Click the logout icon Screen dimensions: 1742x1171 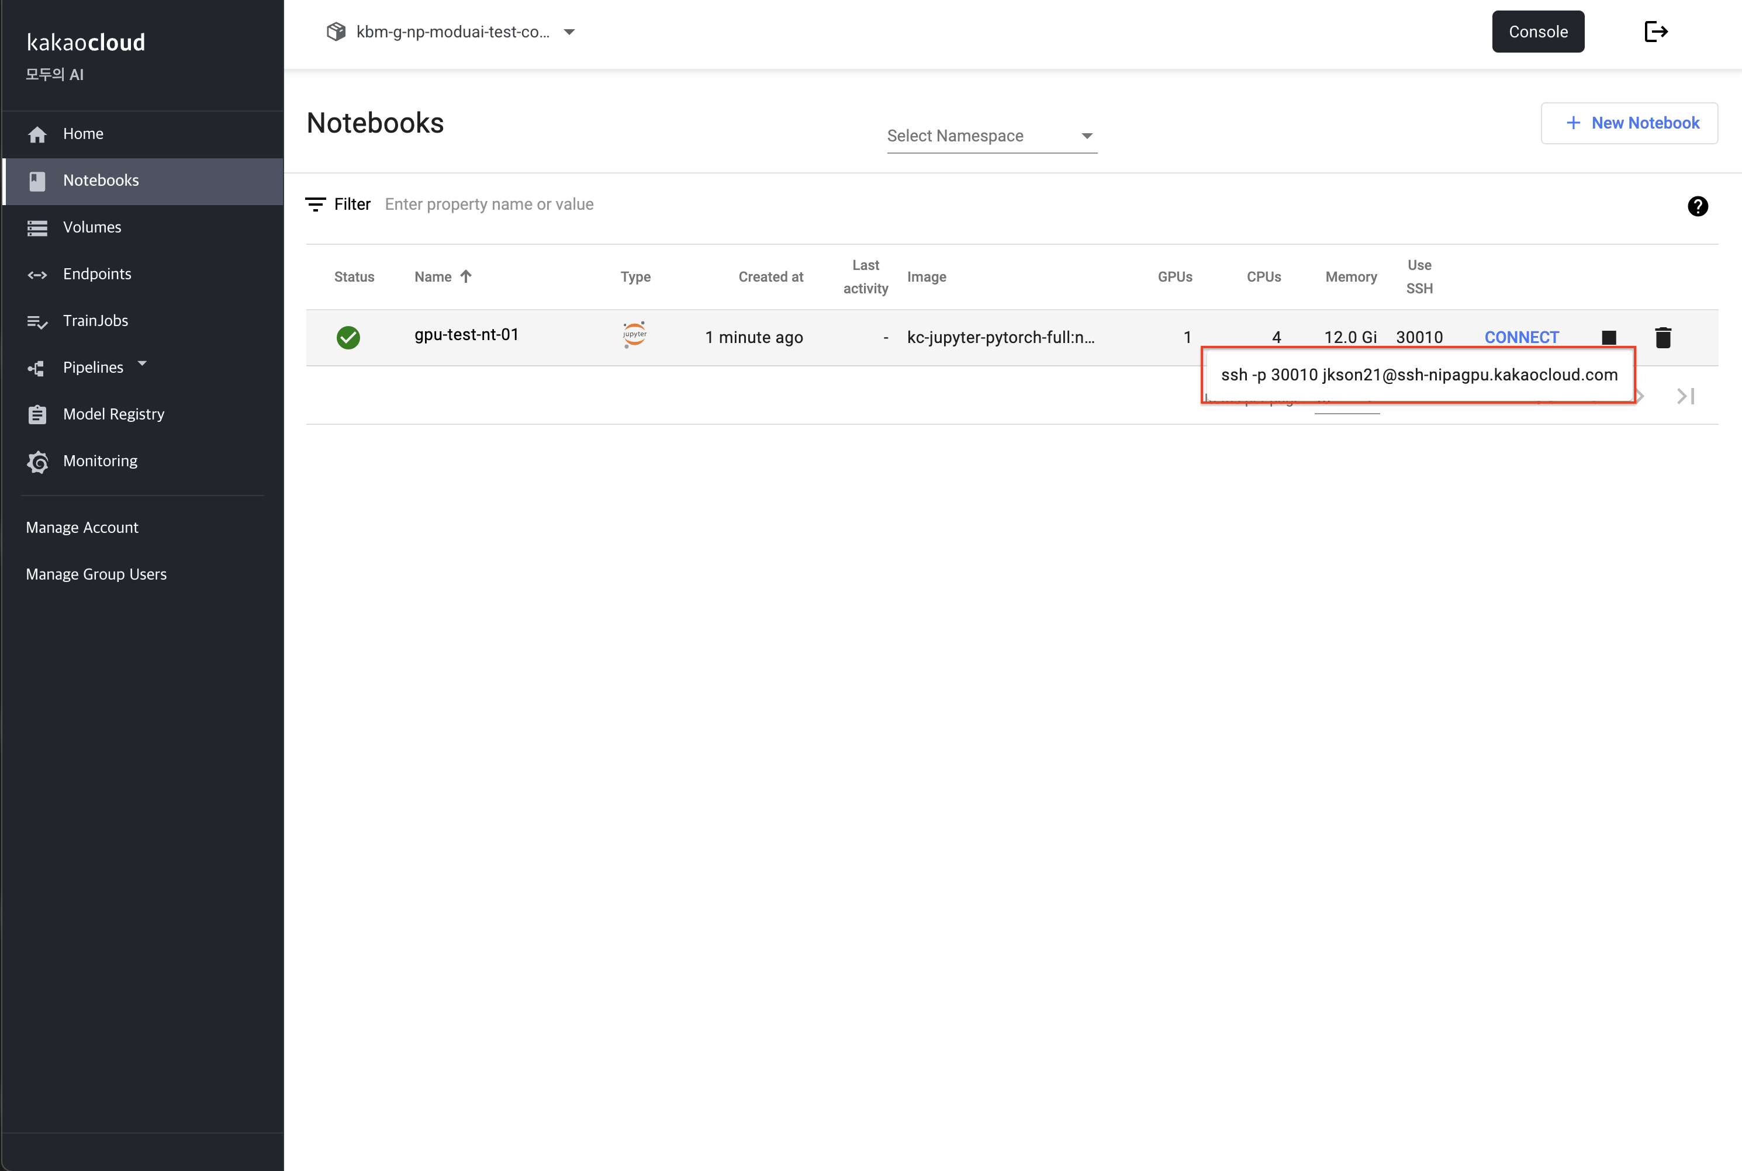(x=1656, y=32)
